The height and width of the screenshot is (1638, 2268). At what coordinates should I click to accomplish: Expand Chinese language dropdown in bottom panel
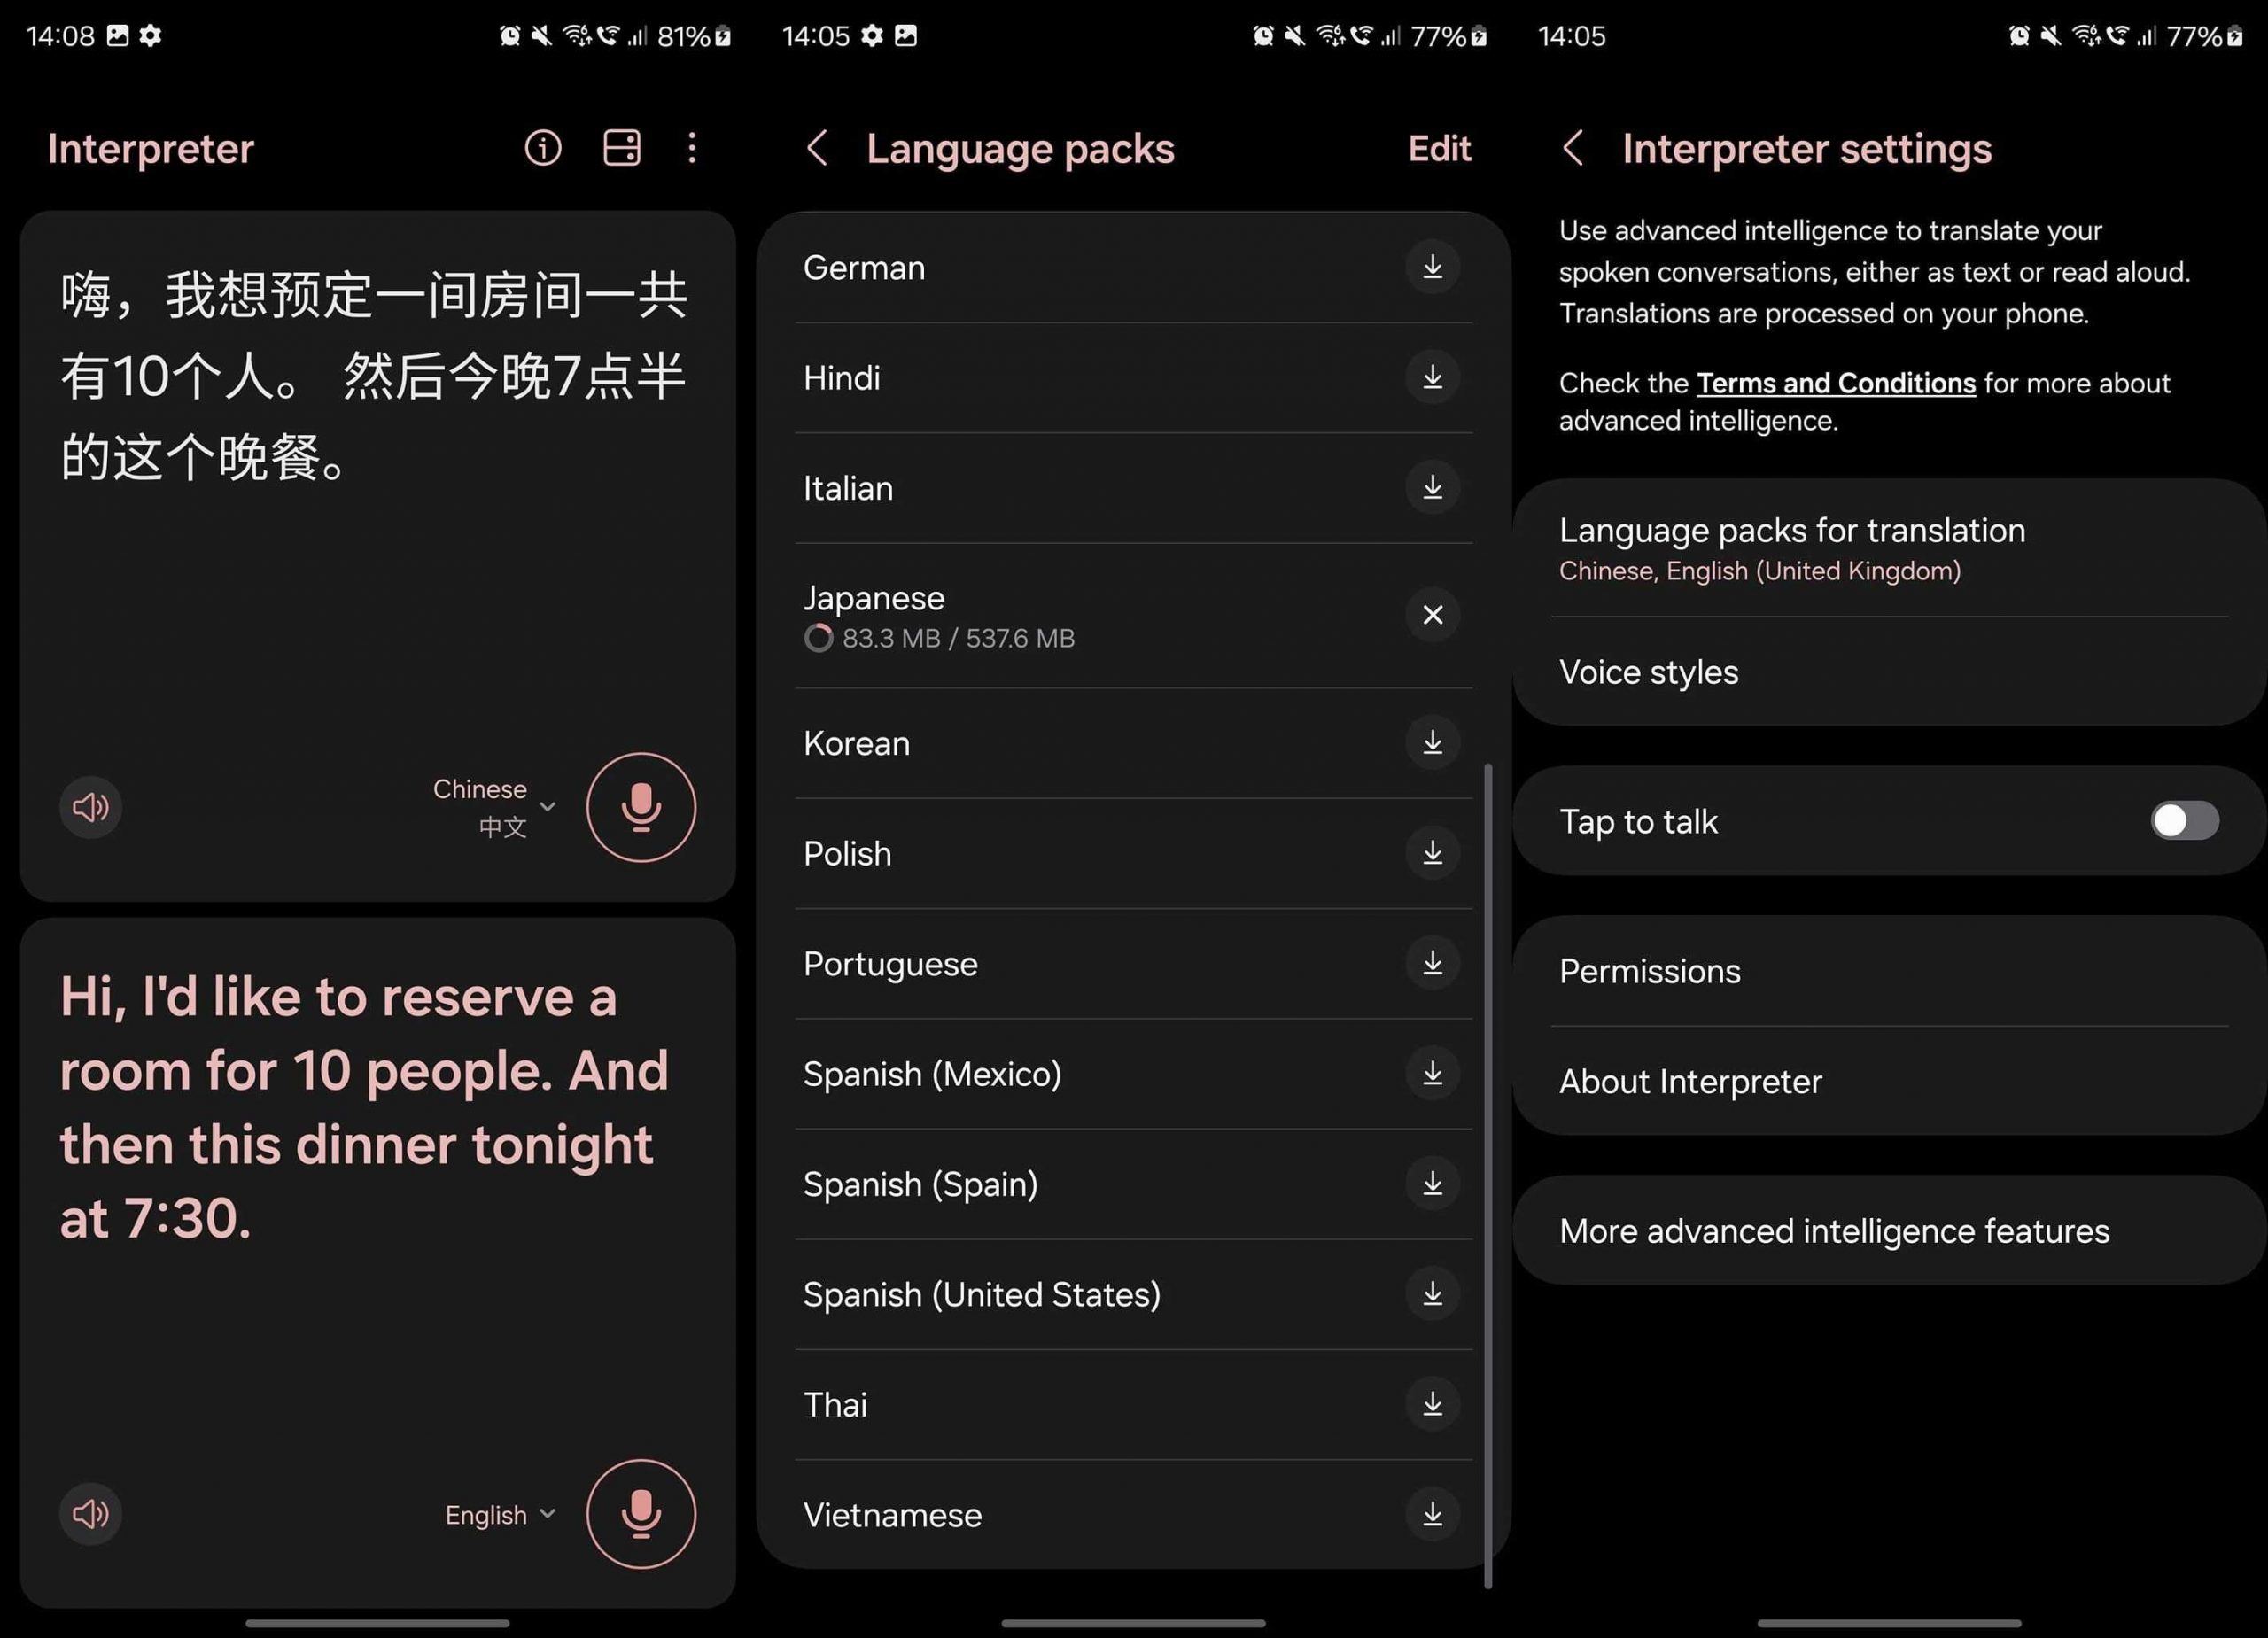pos(493,807)
